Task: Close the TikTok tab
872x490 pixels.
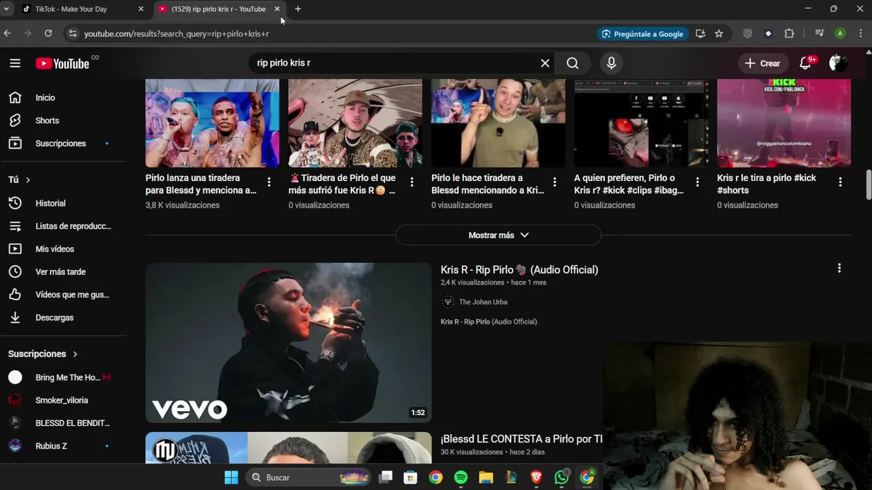Action: [141, 9]
